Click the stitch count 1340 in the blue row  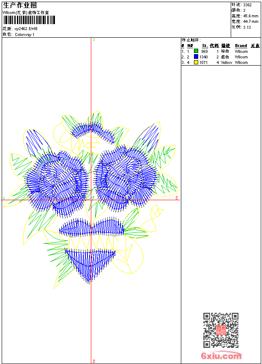pos(203,57)
